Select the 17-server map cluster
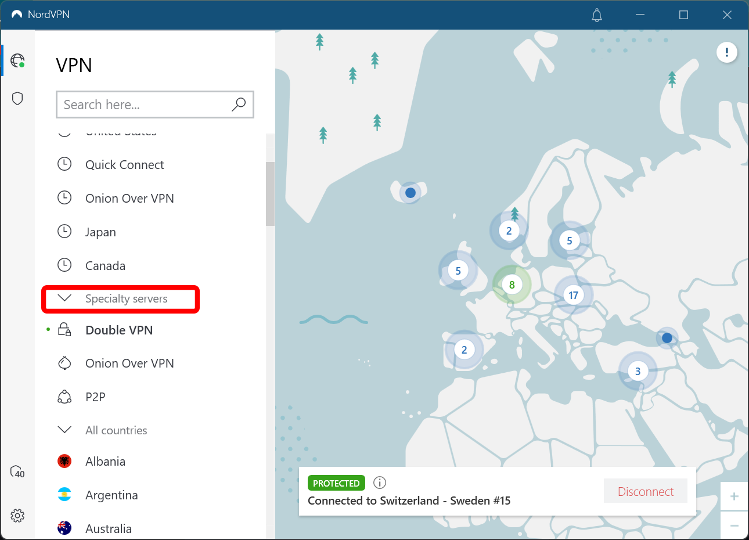The image size is (749, 540). (573, 295)
